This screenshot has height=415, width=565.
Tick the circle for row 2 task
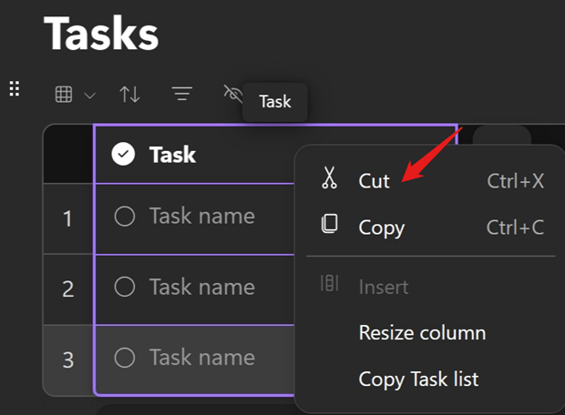[125, 287]
